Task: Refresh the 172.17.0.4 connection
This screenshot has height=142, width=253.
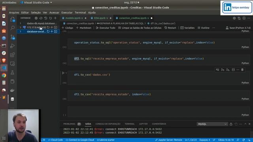Action: [48, 27]
